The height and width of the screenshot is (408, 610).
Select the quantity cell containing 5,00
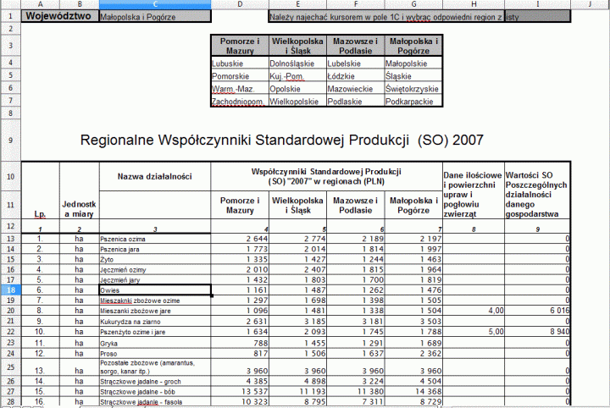coord(473,333)
